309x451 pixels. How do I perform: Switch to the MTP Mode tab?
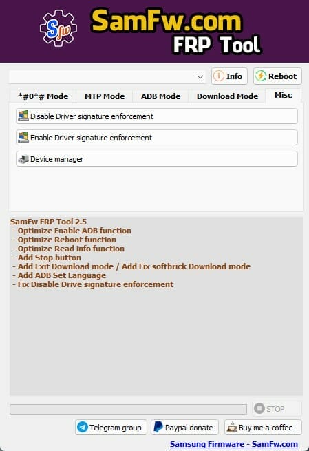[105, 96]
